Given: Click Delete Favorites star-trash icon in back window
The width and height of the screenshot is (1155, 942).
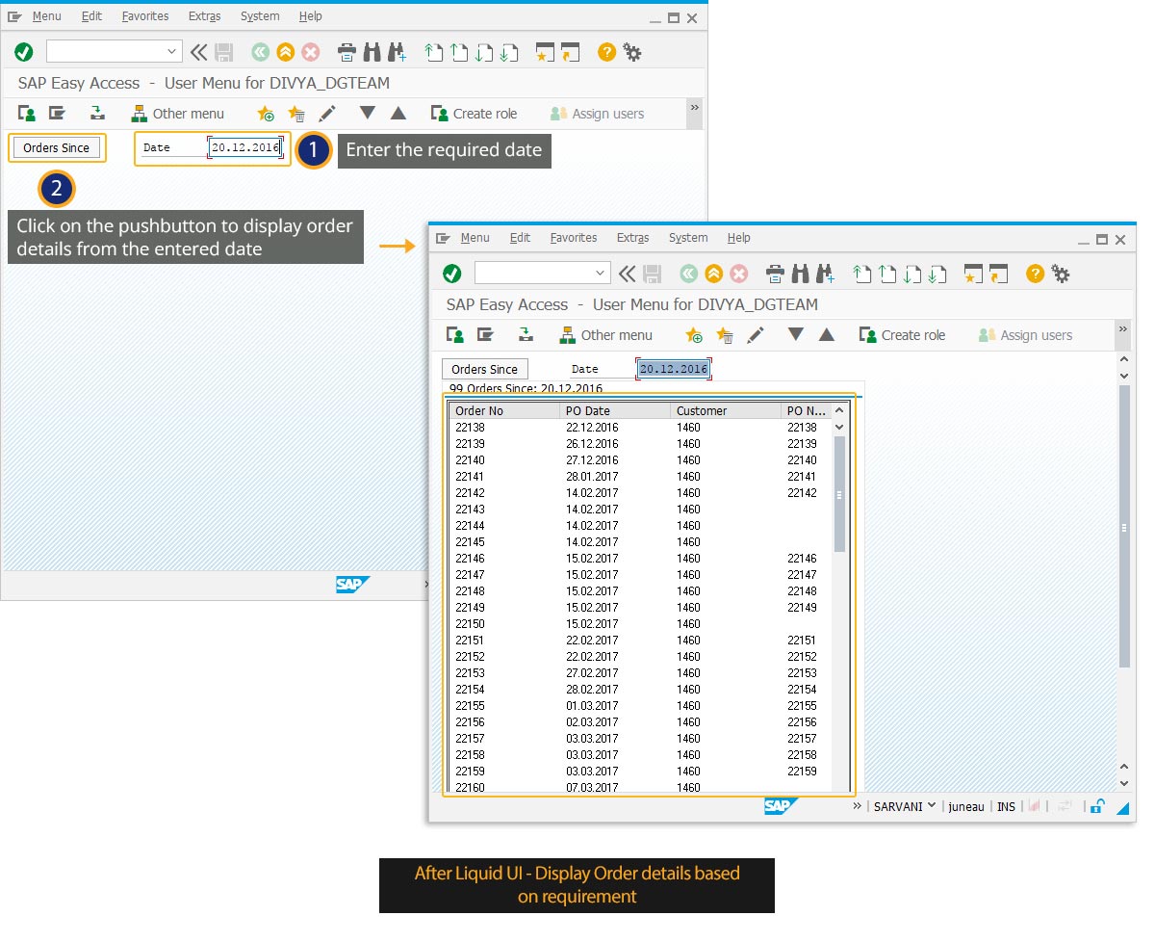Looking at the screenshot, I should (x=296, y=114).
